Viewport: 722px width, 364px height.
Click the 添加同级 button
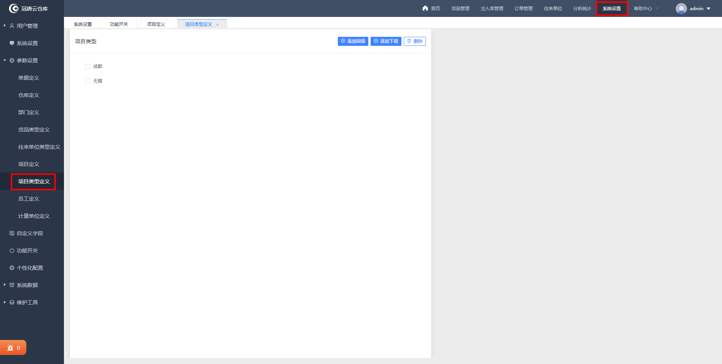tap(353, 41)
